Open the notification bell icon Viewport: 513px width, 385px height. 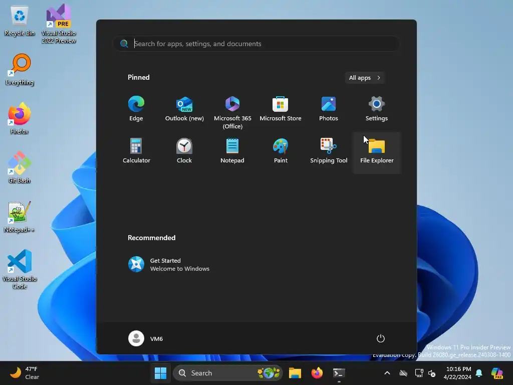[x=479, y=373]
